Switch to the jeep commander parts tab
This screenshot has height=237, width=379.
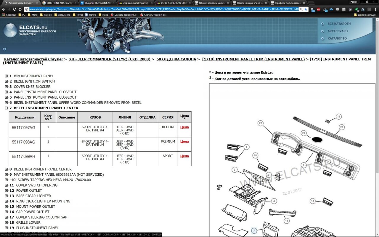(135, 3)
